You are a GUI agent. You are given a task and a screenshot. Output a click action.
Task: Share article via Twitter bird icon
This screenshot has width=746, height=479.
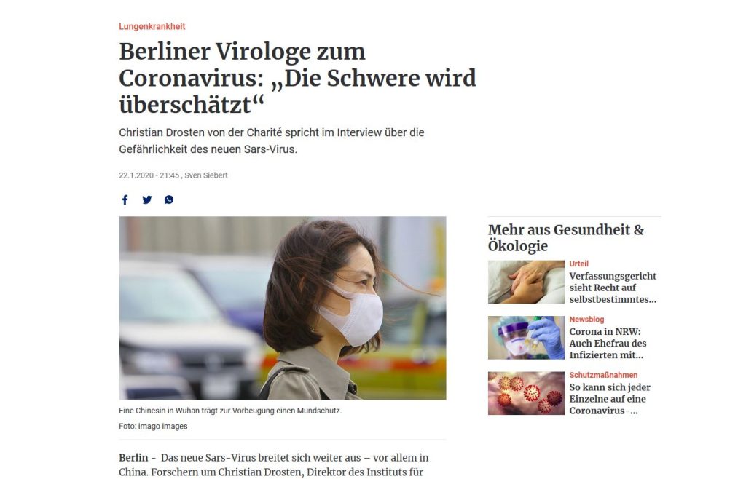(x=147, y=199)
